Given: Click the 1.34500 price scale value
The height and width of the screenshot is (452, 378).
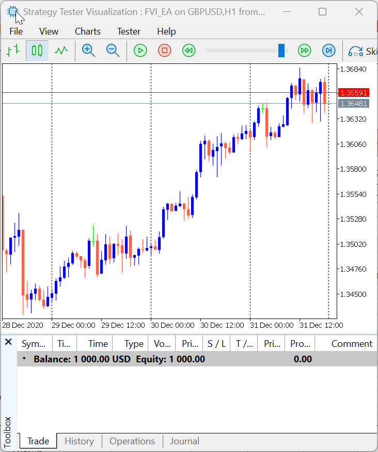Looking at the screenshot, I should coord(353,294).
